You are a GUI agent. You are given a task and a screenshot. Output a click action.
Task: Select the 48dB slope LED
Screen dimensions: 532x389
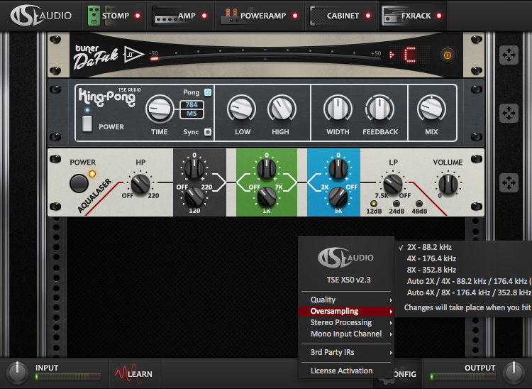[x=419, y=204]
